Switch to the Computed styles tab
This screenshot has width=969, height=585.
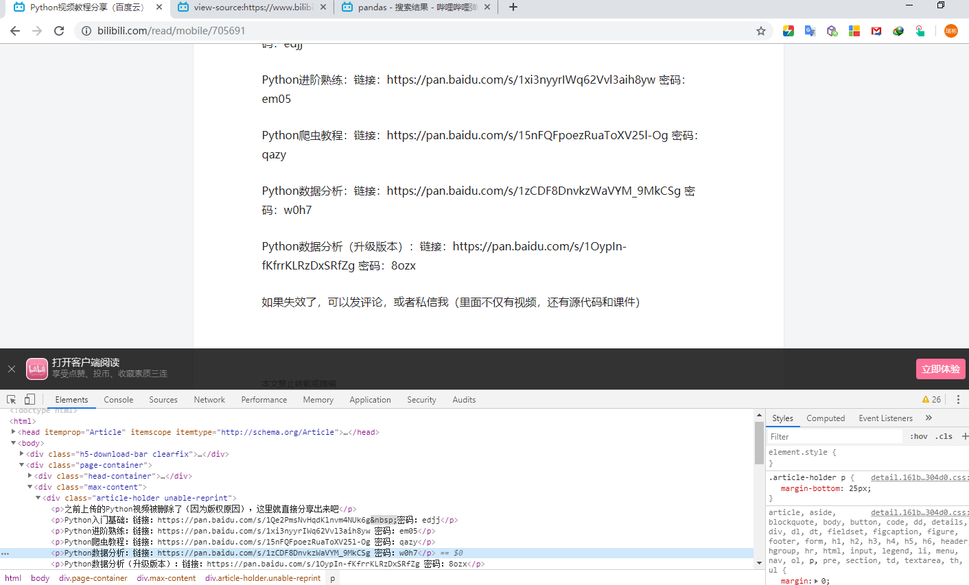826,418
